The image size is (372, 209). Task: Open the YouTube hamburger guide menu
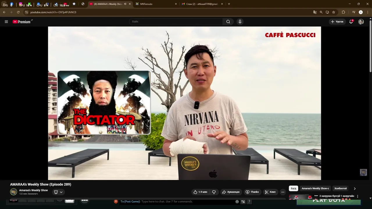(6, 21)
